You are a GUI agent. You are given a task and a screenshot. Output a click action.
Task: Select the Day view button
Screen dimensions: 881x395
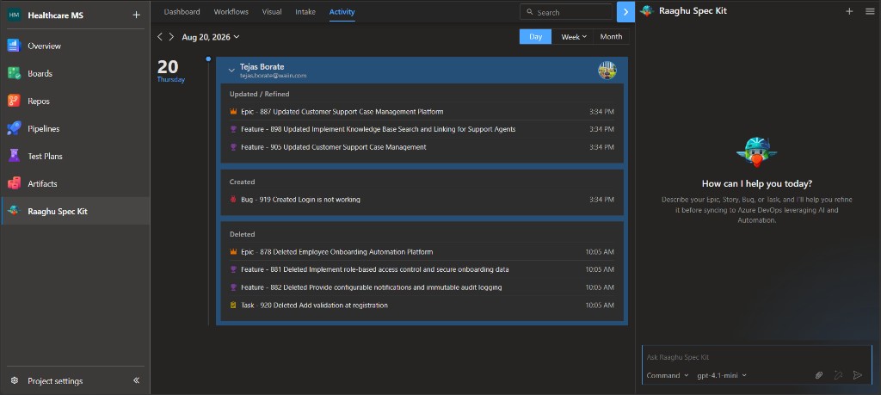coord(535,36)
